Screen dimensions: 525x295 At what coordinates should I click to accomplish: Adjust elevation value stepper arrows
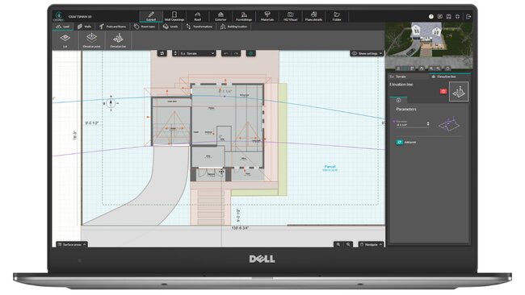coord(428,124)
